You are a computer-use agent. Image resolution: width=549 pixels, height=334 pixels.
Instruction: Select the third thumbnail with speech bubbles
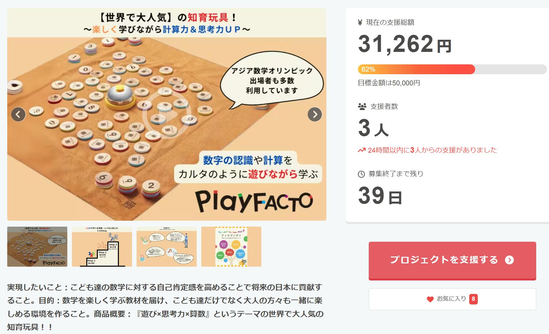pos(166,246)
